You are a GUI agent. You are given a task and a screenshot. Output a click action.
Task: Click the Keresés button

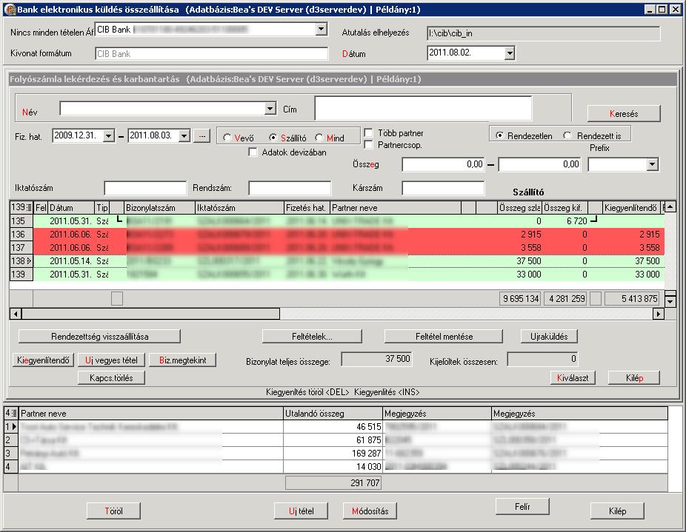pos(624,114)
